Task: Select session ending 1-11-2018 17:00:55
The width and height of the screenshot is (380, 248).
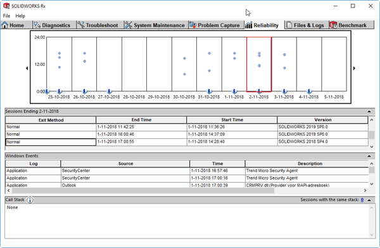Action: click(187, 141)
